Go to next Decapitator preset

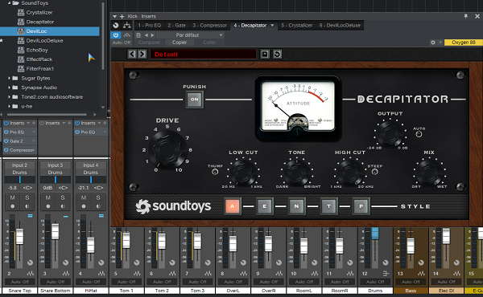coord(142,55)
